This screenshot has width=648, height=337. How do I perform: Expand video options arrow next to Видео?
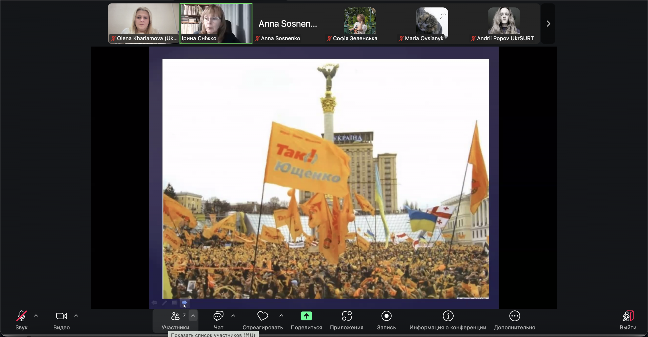tap(76, 315)
